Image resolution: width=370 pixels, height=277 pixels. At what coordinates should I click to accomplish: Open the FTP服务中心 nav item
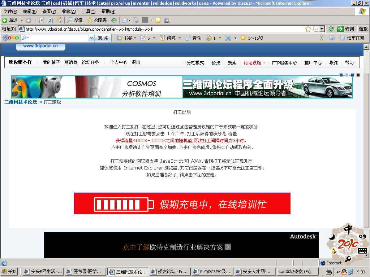tap(284, 63)
